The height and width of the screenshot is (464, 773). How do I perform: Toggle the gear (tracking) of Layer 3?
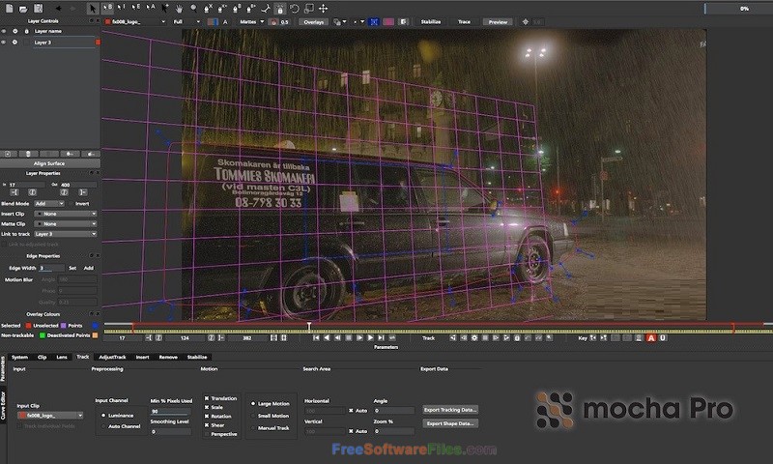click(x=14, y=43)
